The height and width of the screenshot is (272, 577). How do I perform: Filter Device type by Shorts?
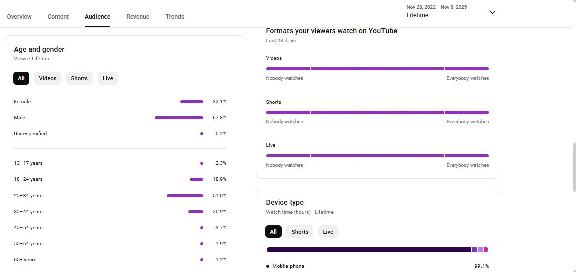point(300,232)
